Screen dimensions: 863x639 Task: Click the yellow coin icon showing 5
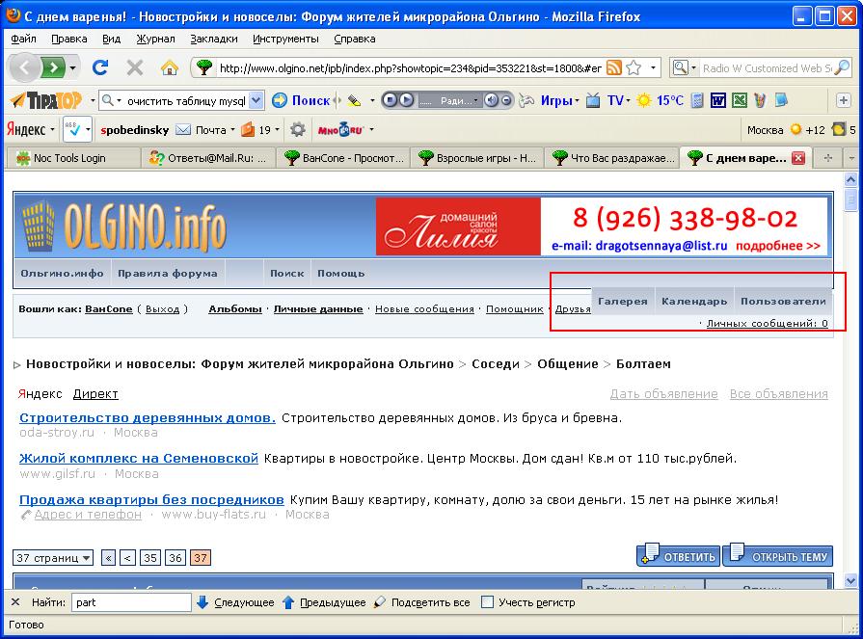coord(839,130)
